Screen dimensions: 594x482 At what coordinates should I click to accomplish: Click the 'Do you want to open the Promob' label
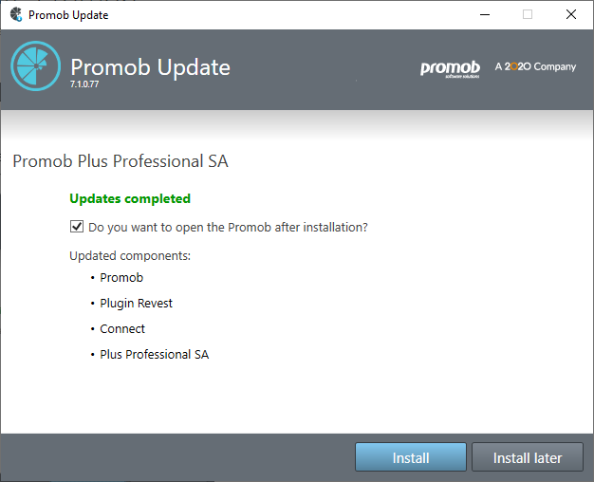[x=228, y=228]
